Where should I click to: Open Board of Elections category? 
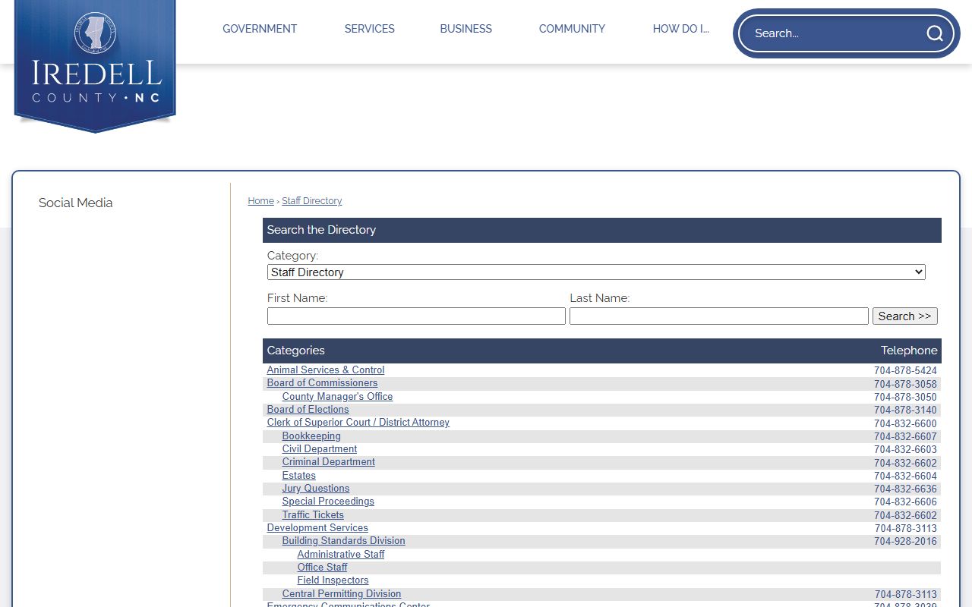(308, 410)
